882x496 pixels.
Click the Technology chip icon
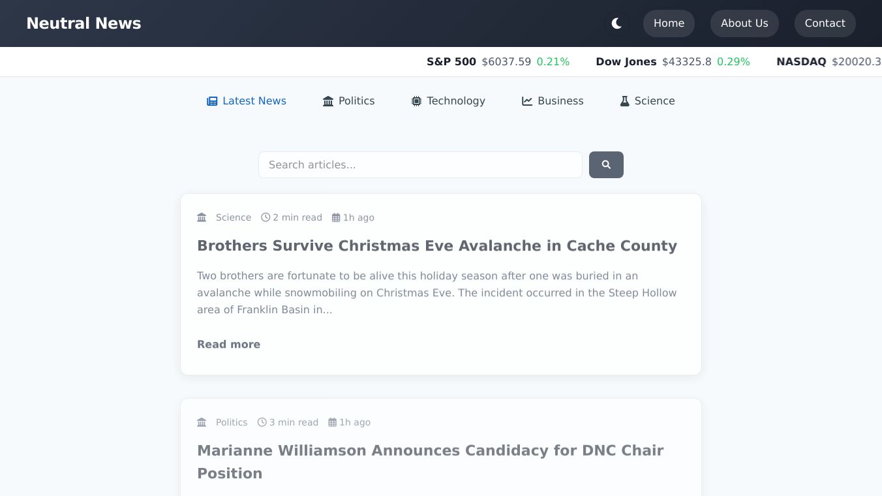coord(416,101)
